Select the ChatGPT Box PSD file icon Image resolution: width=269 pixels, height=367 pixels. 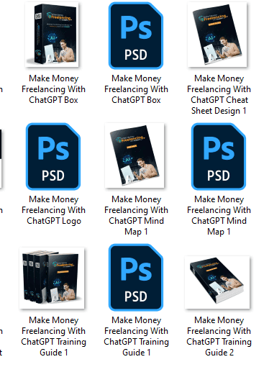tap(136, 35)
